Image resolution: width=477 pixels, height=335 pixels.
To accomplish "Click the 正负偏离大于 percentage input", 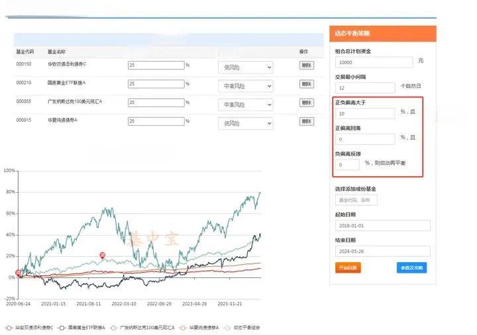I will click(364, 114).
